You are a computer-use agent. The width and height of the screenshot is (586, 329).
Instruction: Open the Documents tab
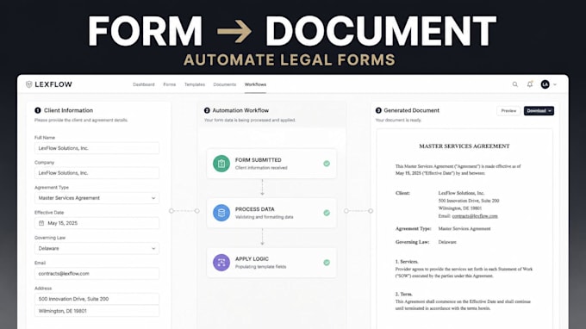tap(225, 84)
